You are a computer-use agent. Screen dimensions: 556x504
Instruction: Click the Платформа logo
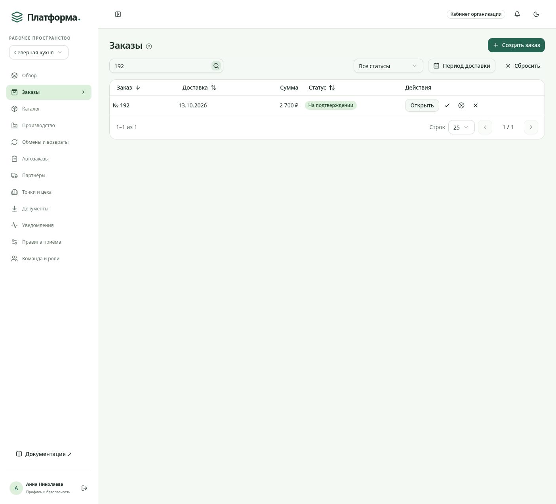point(46,17)
